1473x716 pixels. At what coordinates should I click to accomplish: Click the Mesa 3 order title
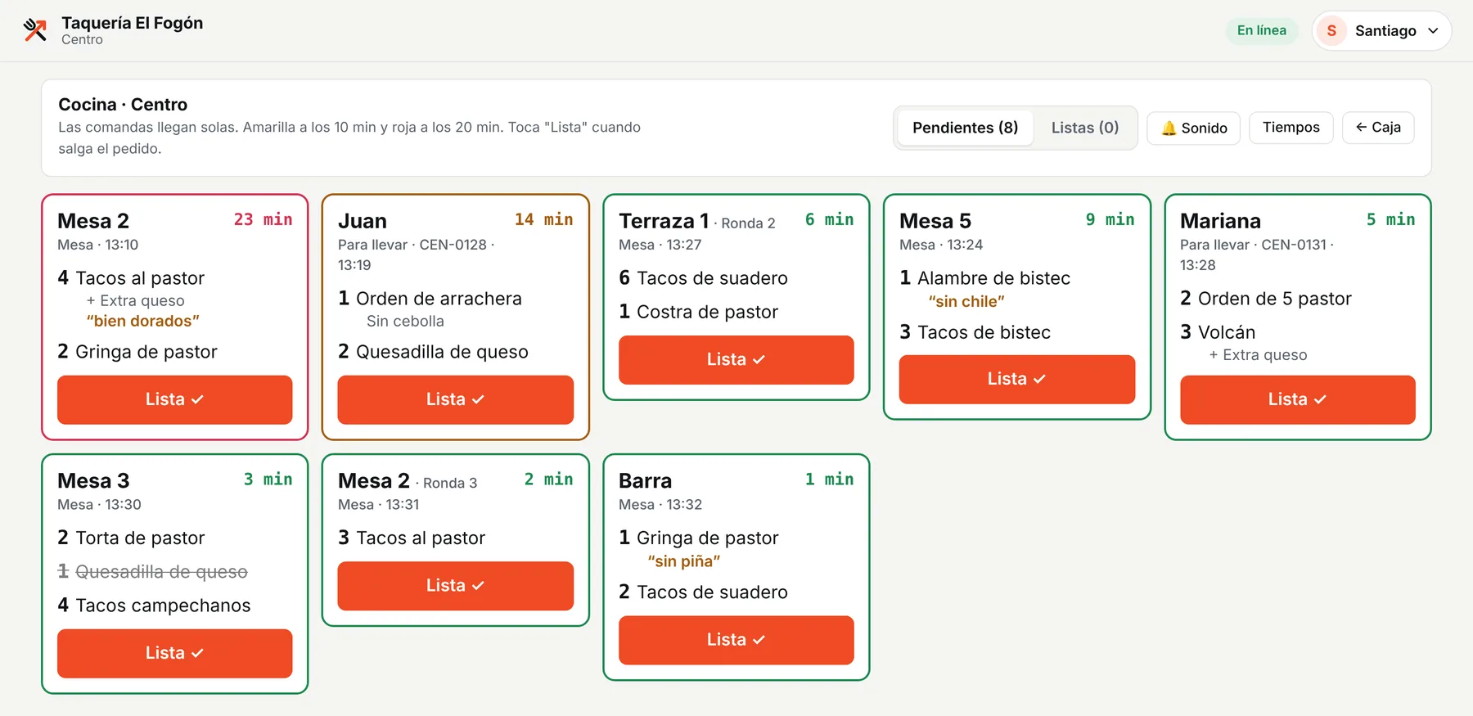tap(93, 480)
